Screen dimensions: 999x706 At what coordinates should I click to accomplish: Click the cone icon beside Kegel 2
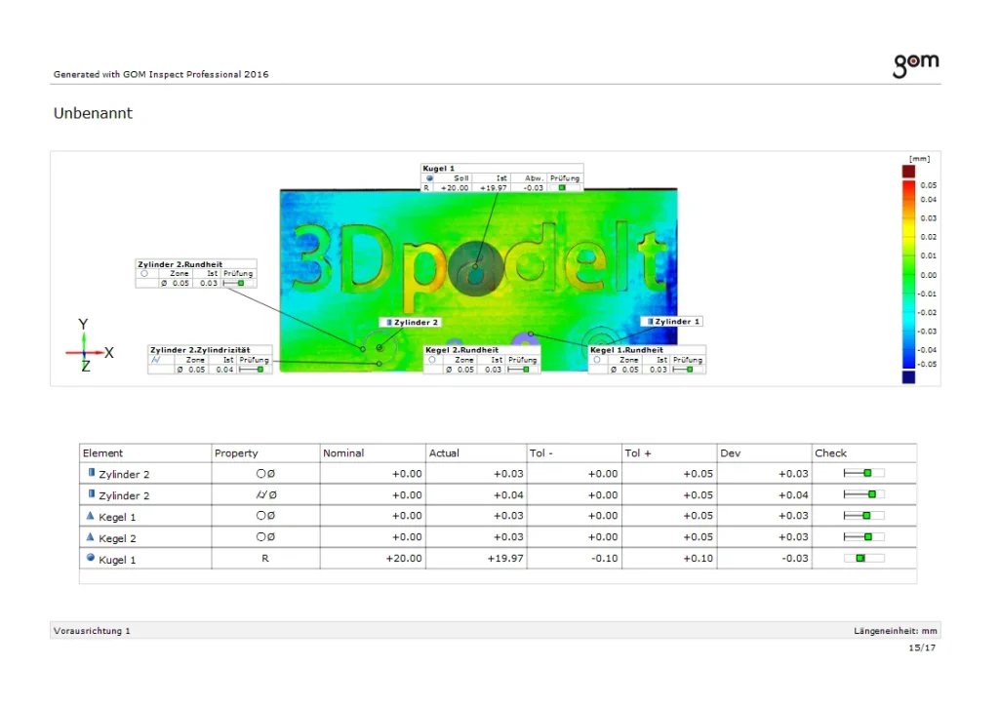(90, 536)
